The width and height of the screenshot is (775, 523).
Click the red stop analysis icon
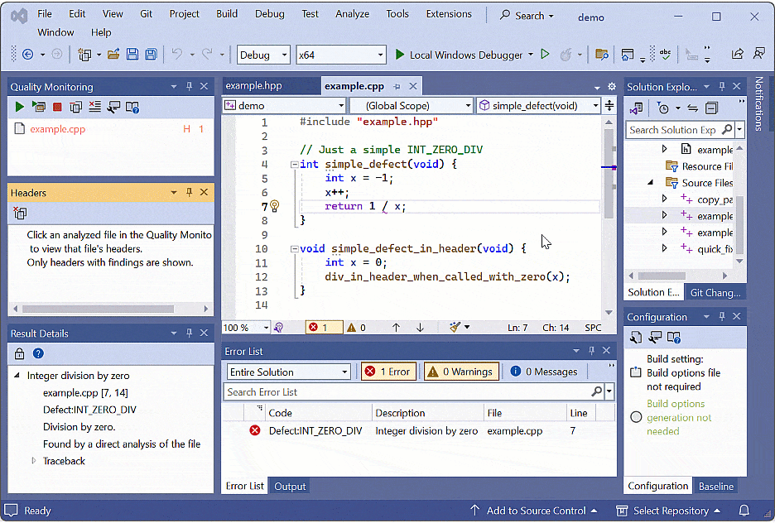pyautogui.click(x=57, y=107)
